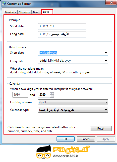Expand the Short date format dropdown
The width and height of the screenshot is (117, 162).
pyautogui.click(x=106, y=53)
